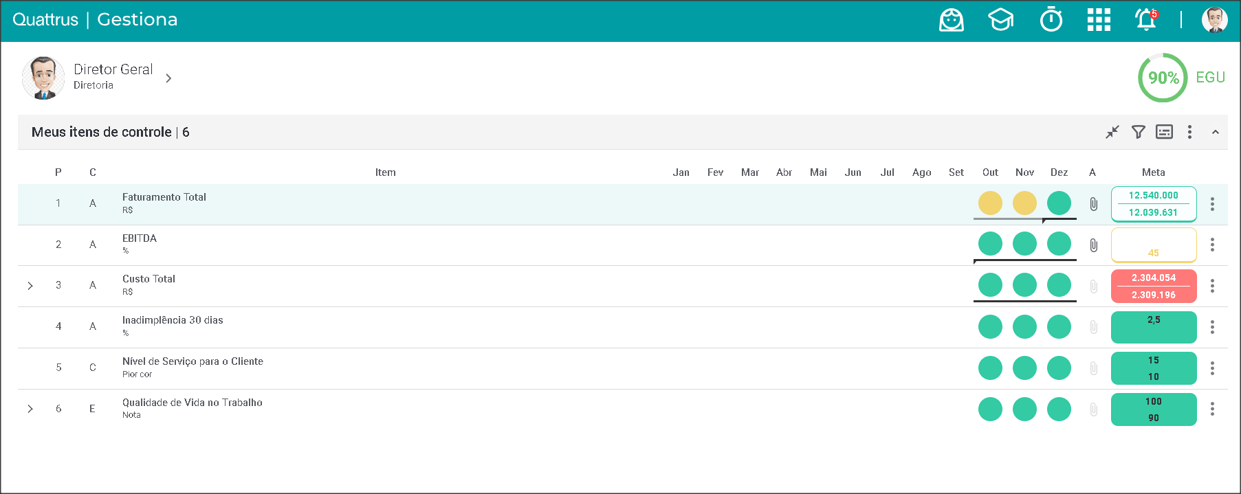The height and width of the screenshot is (494, 1241).
Task: Click the filter funnel icon
Action: (1139, 132)
